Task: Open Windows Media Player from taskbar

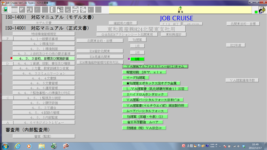Action: point(29,146)
